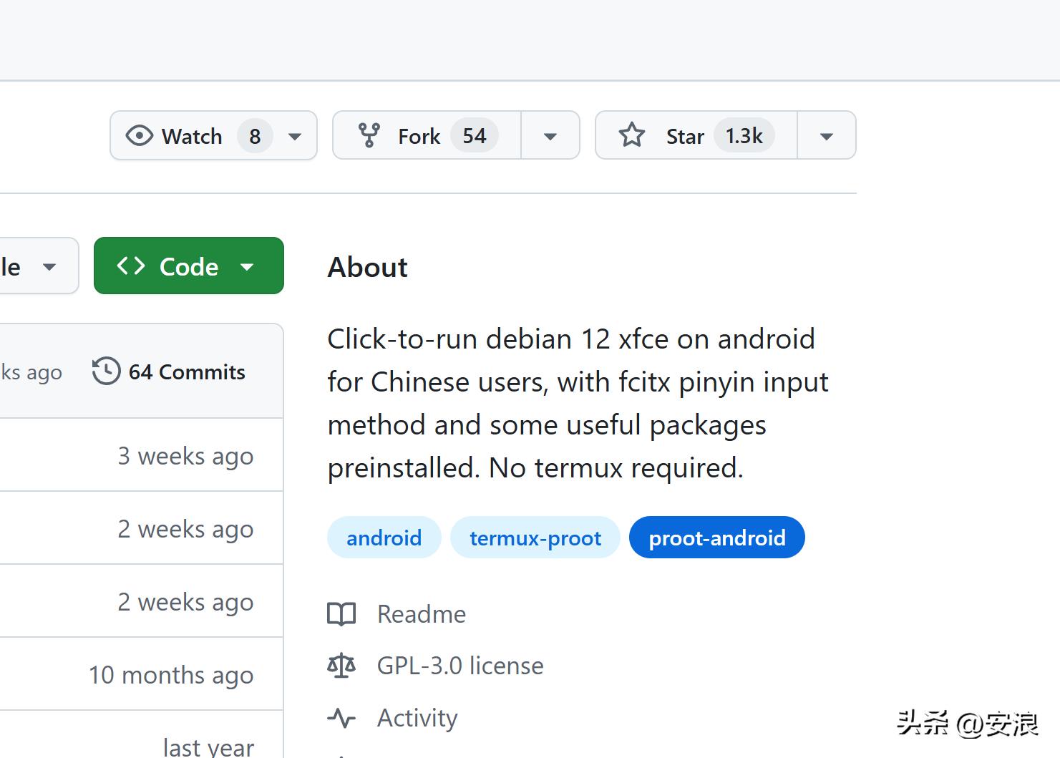Open the Watch options caret dropdown
1060x758 pixels.
(x=295, y=136)
